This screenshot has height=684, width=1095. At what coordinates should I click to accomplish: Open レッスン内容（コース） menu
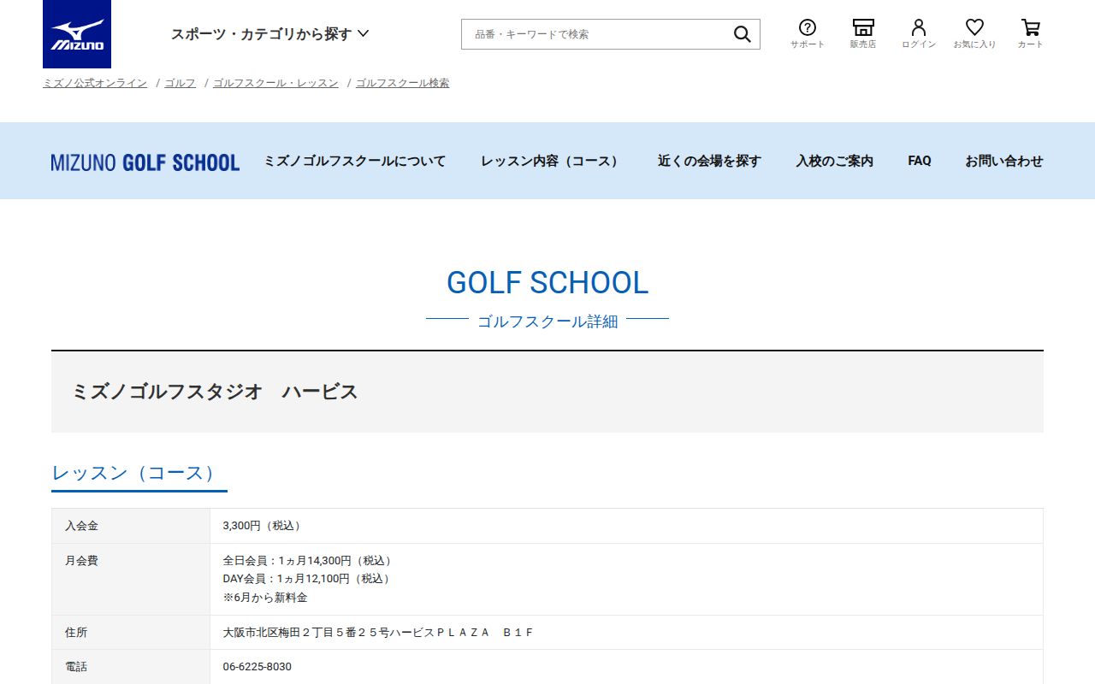coord(552,161)
